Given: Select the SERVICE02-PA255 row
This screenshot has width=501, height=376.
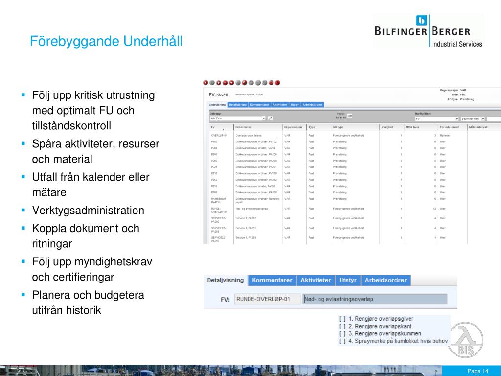Looking at the screenshot, I should point(355,230).
